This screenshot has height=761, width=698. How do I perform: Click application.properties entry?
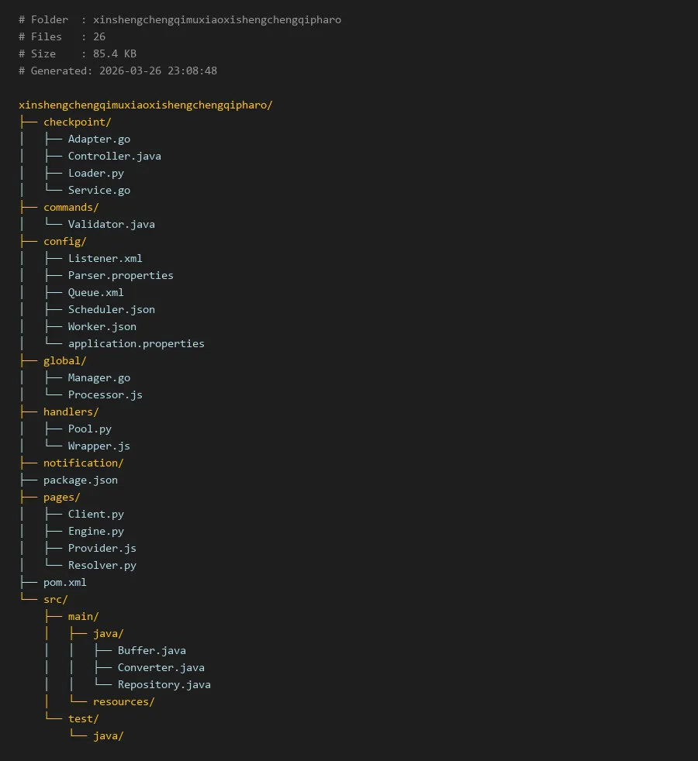[136, 343]
